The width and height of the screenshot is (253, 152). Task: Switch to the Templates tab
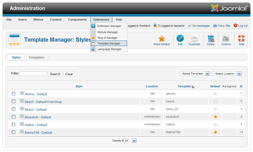click(36, 58)
